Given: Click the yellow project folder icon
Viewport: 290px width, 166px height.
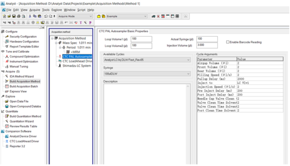Looking at the screenshot, I should [98, 16].
